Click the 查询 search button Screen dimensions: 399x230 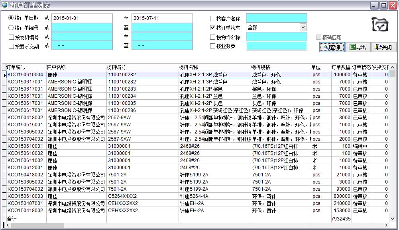332,47
